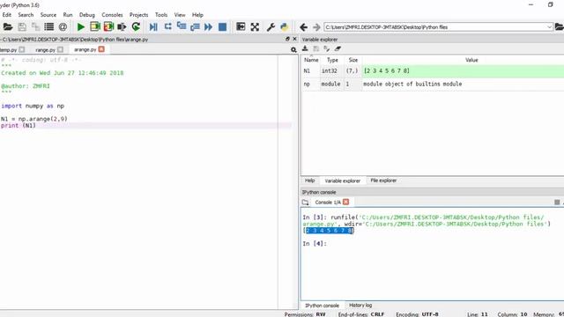Click the Save all files icon
Image resolution: width=564 pixels, height=317 pixels.
click(x=35, y=27)
